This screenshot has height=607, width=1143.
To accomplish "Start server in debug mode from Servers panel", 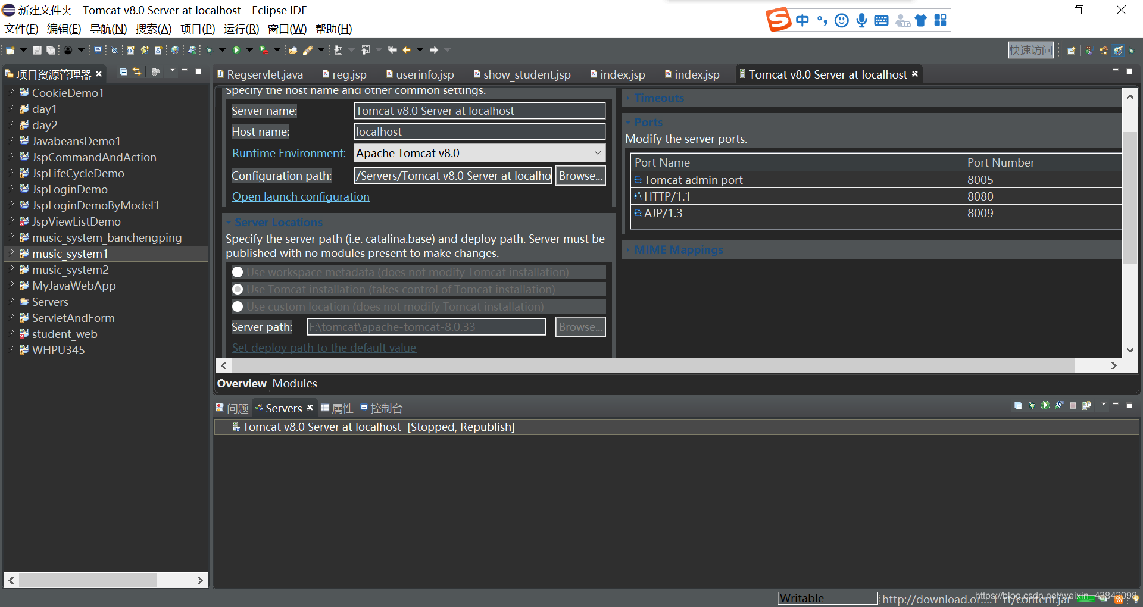I will [x=1032, y=405].
